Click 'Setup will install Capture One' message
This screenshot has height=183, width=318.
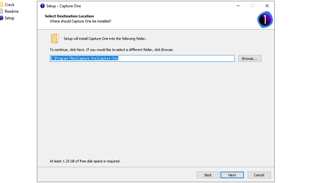click(105, 38)
